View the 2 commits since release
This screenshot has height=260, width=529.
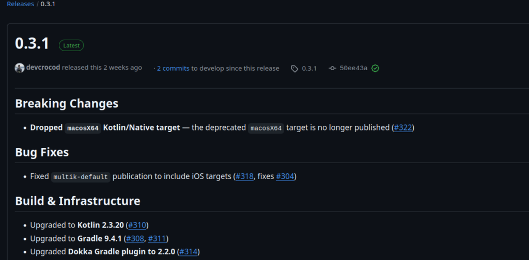tap(173, 69)
